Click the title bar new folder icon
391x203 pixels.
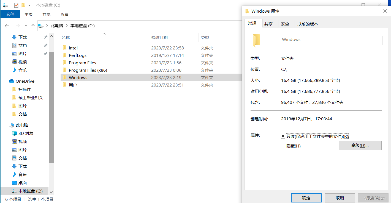pos(23,5)
